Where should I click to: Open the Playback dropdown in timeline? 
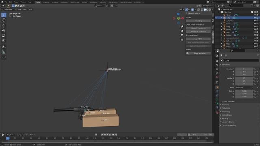pos(11,135)
